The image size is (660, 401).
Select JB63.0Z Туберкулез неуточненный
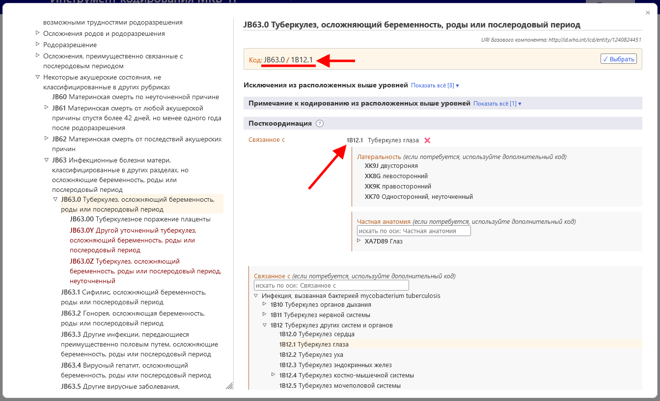145,271
